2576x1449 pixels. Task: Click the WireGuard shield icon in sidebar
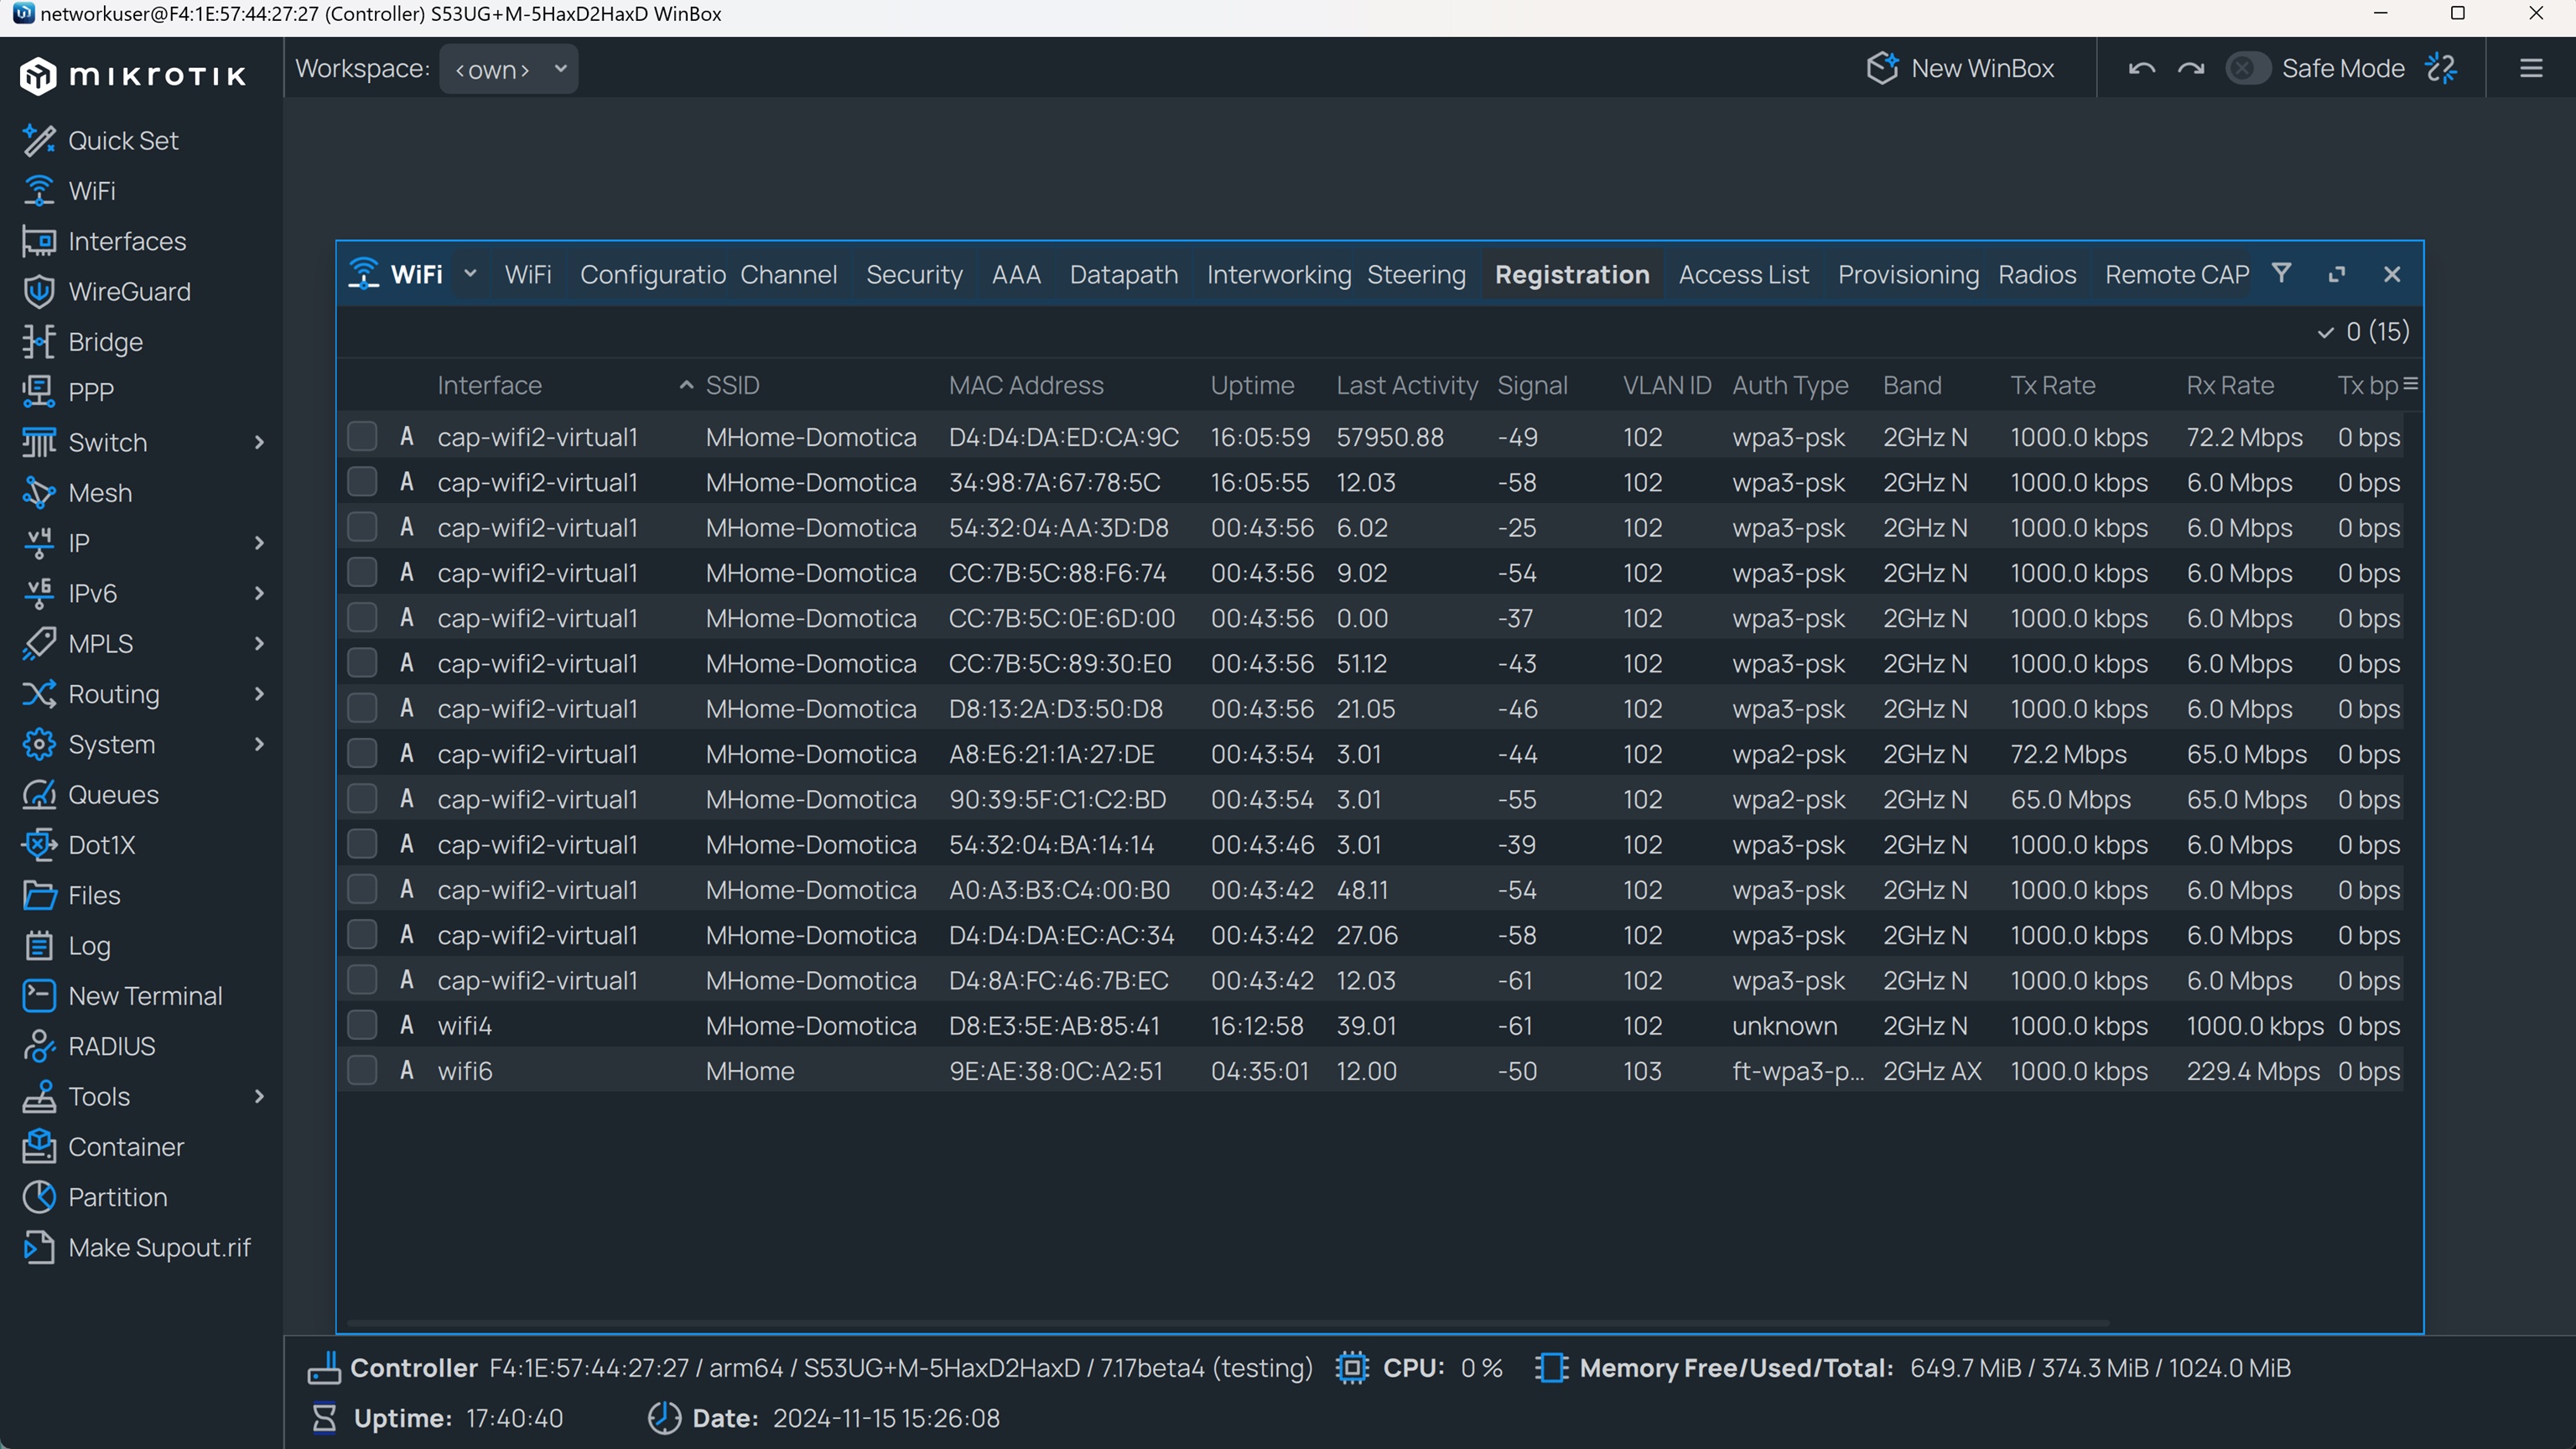(x=39, y=292)
